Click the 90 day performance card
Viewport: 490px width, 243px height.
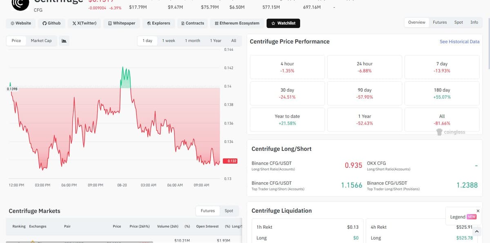pos(365,93)
